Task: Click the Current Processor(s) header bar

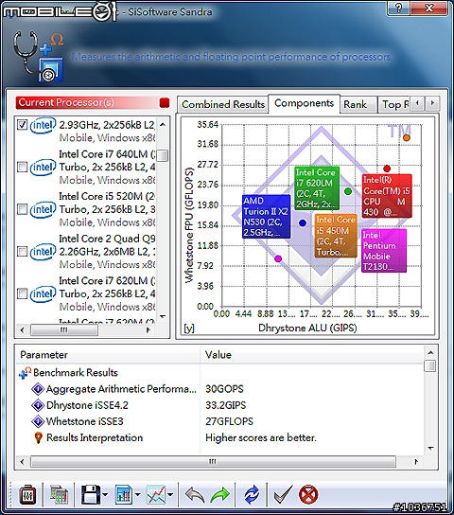Action: 93,103
